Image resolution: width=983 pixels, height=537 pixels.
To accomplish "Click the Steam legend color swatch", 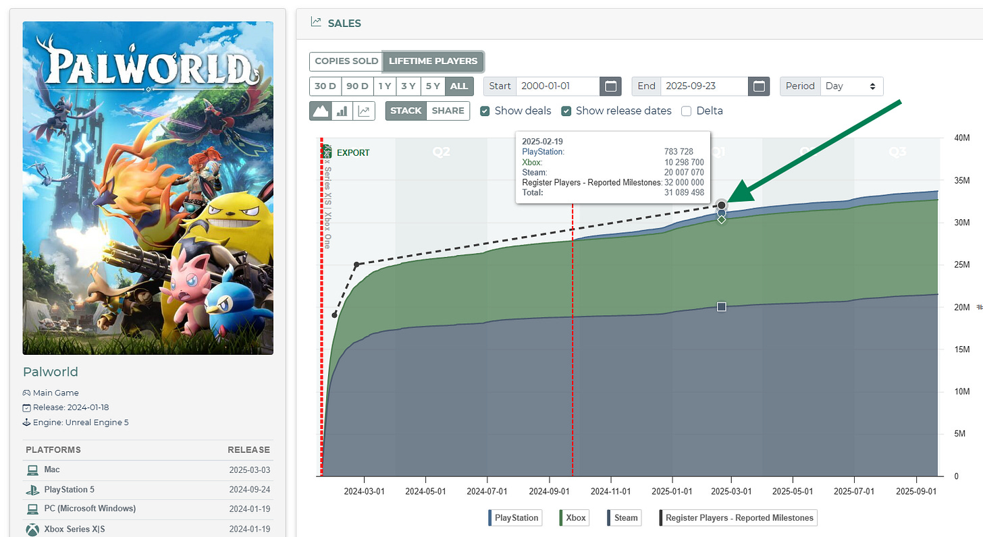I will point(609,517).
